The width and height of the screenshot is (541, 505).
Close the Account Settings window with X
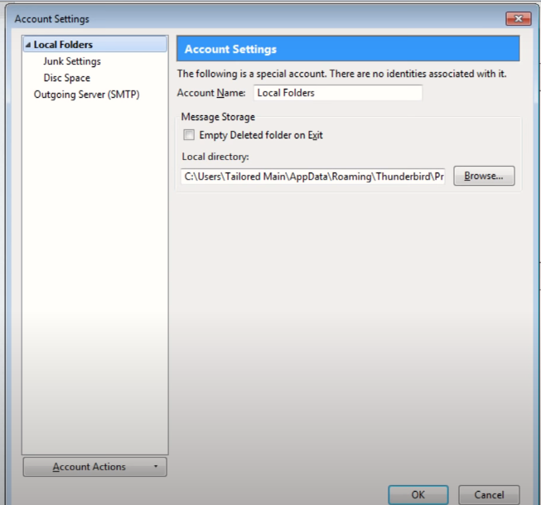519,18
